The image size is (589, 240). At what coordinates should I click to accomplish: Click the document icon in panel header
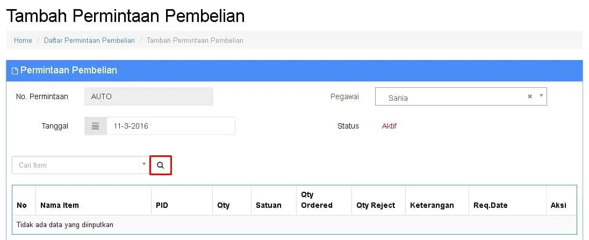click(15, 71)
